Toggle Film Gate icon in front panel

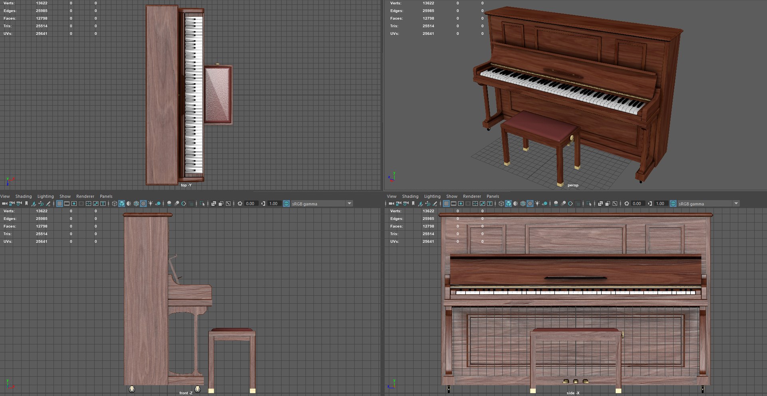point(67,203)
